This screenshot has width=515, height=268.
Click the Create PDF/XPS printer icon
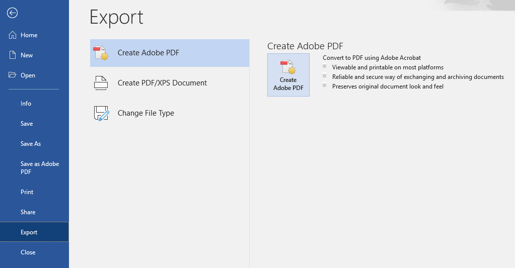[101, 83]
